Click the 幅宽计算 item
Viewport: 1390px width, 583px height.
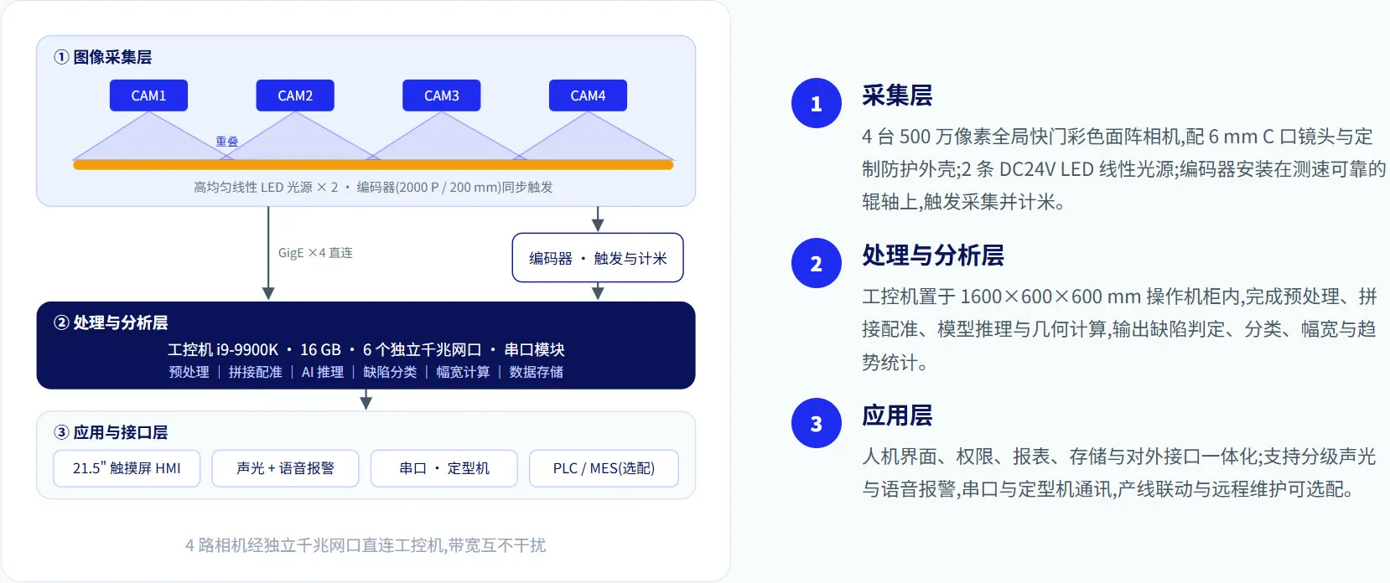(463, 372)
